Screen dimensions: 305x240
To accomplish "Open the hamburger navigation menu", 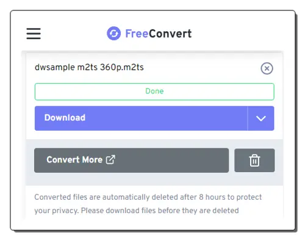I will click(34, 34).
